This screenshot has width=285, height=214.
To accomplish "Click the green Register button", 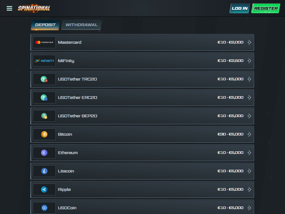I will [x=266, y=8].
